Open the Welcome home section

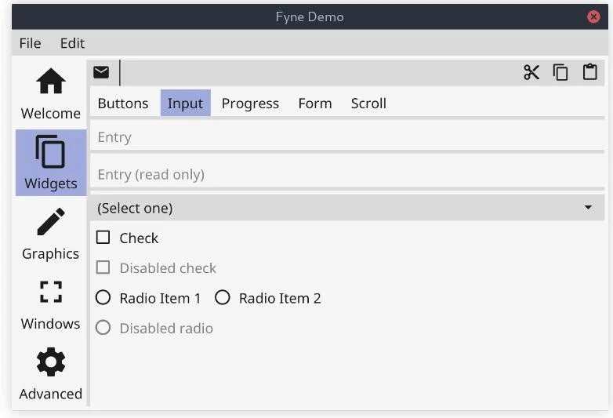click(51, 94)
